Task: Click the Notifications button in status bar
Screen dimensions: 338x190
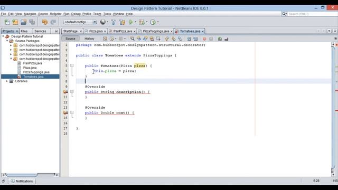Action: point(22,181)
